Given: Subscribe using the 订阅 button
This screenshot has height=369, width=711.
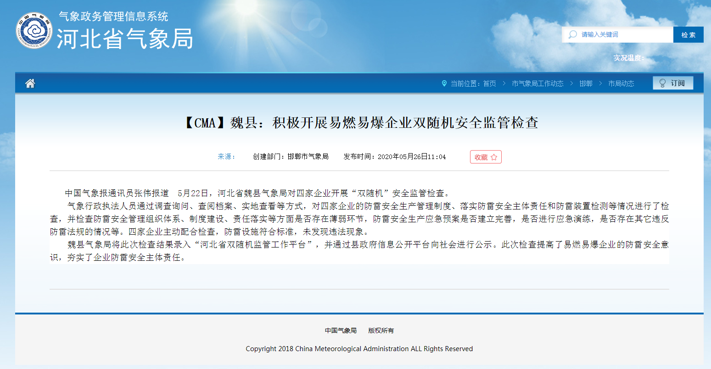Looking at the screenshot, I should [x=673, y=83].
